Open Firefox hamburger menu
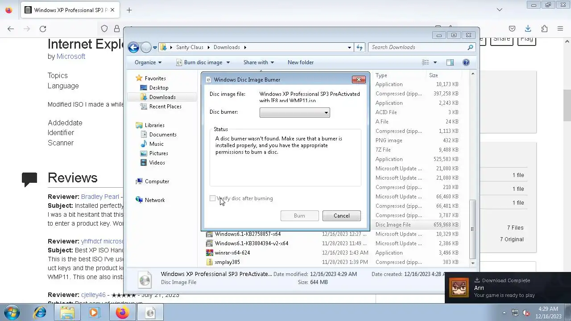Screen dimensions: 571x321 (560, 29)
